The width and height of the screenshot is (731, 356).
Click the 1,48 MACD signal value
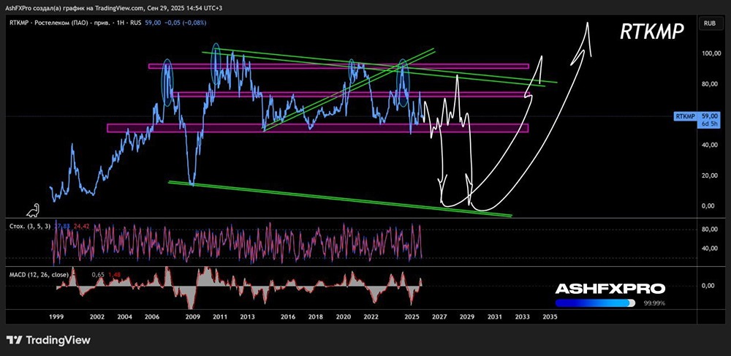[x=114, y=275]
